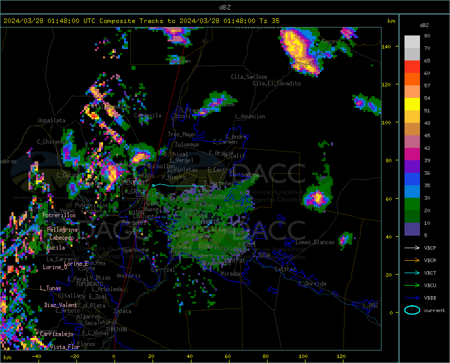Viewport: 450px width, 363px height.
Task: Pick the dark green 10-20 dBZ swatch
Action: [x=412, y=217]
